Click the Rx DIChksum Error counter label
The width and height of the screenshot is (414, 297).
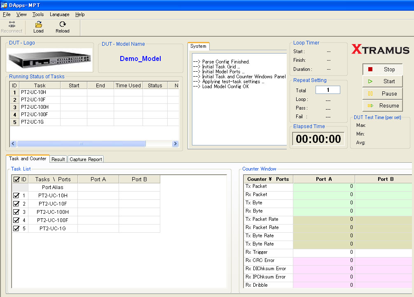click(266, 269)
